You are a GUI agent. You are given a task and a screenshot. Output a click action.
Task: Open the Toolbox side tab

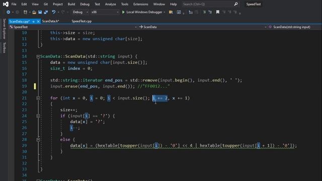pyautogui.click(x=4, y=48)
